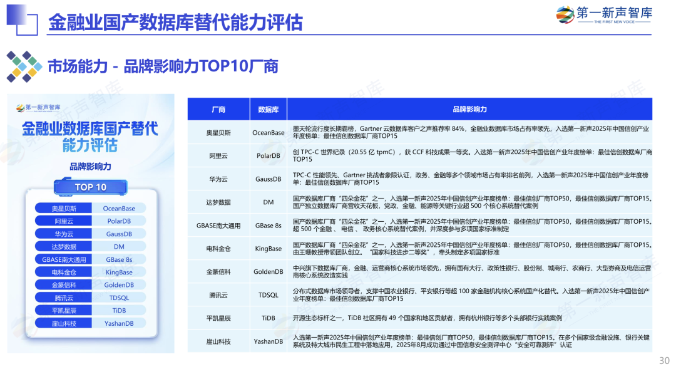Click the GaussDB label next to 华为云

coord(118,234)
